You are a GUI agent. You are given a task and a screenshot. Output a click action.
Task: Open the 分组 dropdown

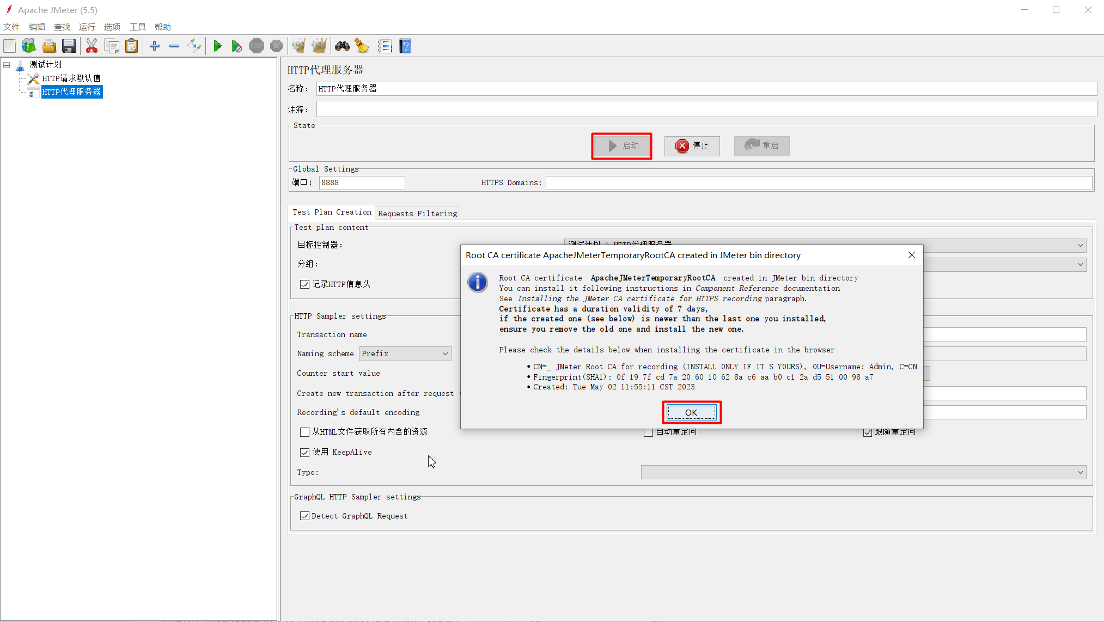click(1005, 264)
